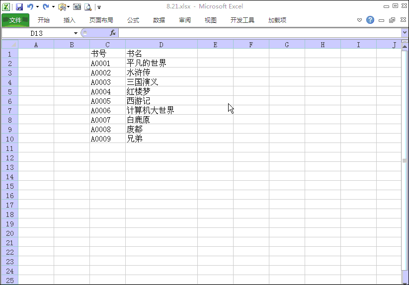The height and width of the screenshot is (285, 409).
Task: Select cell with A0003
Action: pos(107,82)
